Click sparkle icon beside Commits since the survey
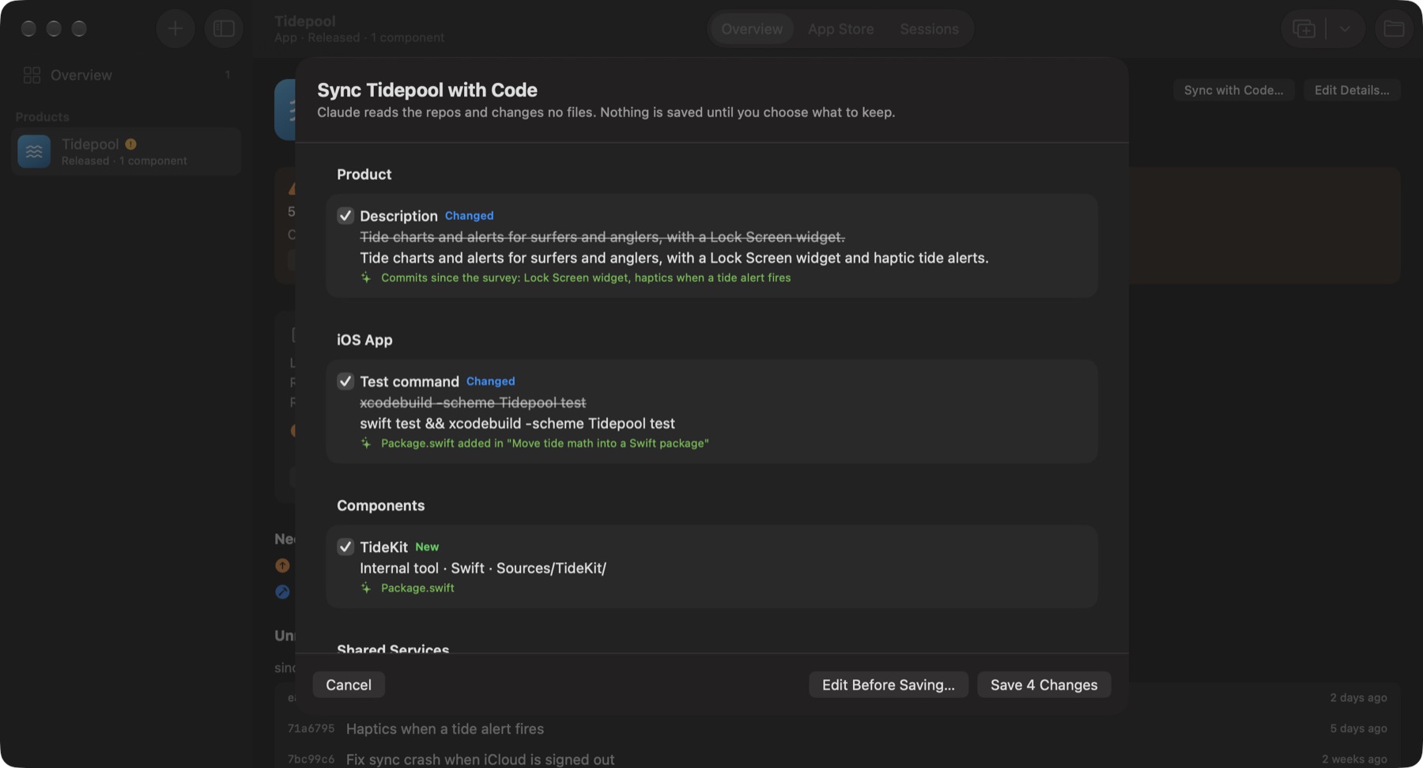The width and height of the screenshot is (1423, 768). [366, 278]
